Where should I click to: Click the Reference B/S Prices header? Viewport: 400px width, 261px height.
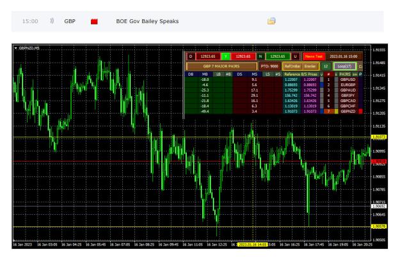pyautogui.click(x=301, y=74)
